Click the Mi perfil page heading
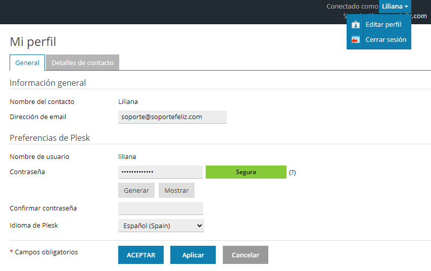431x271 pixels. pyautogui.click(x=33, y=42)
